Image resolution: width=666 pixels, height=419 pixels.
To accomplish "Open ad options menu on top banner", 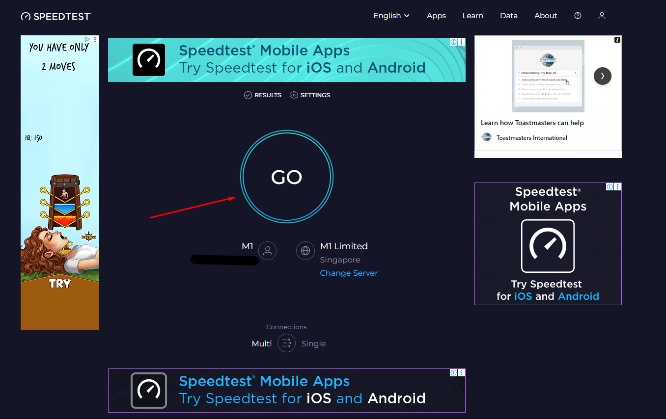I will coord(461,42).
